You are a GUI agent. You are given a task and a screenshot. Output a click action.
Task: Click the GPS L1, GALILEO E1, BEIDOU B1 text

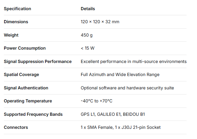click(x=113, y=114)
